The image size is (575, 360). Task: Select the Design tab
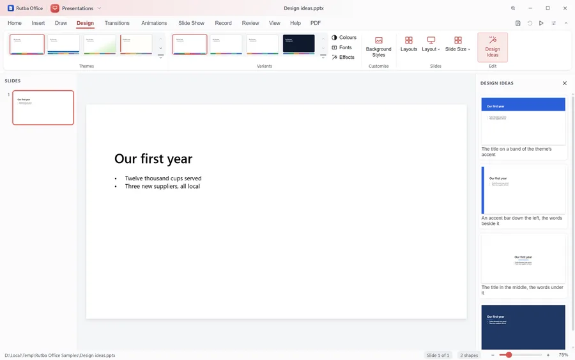pos(85,23)
